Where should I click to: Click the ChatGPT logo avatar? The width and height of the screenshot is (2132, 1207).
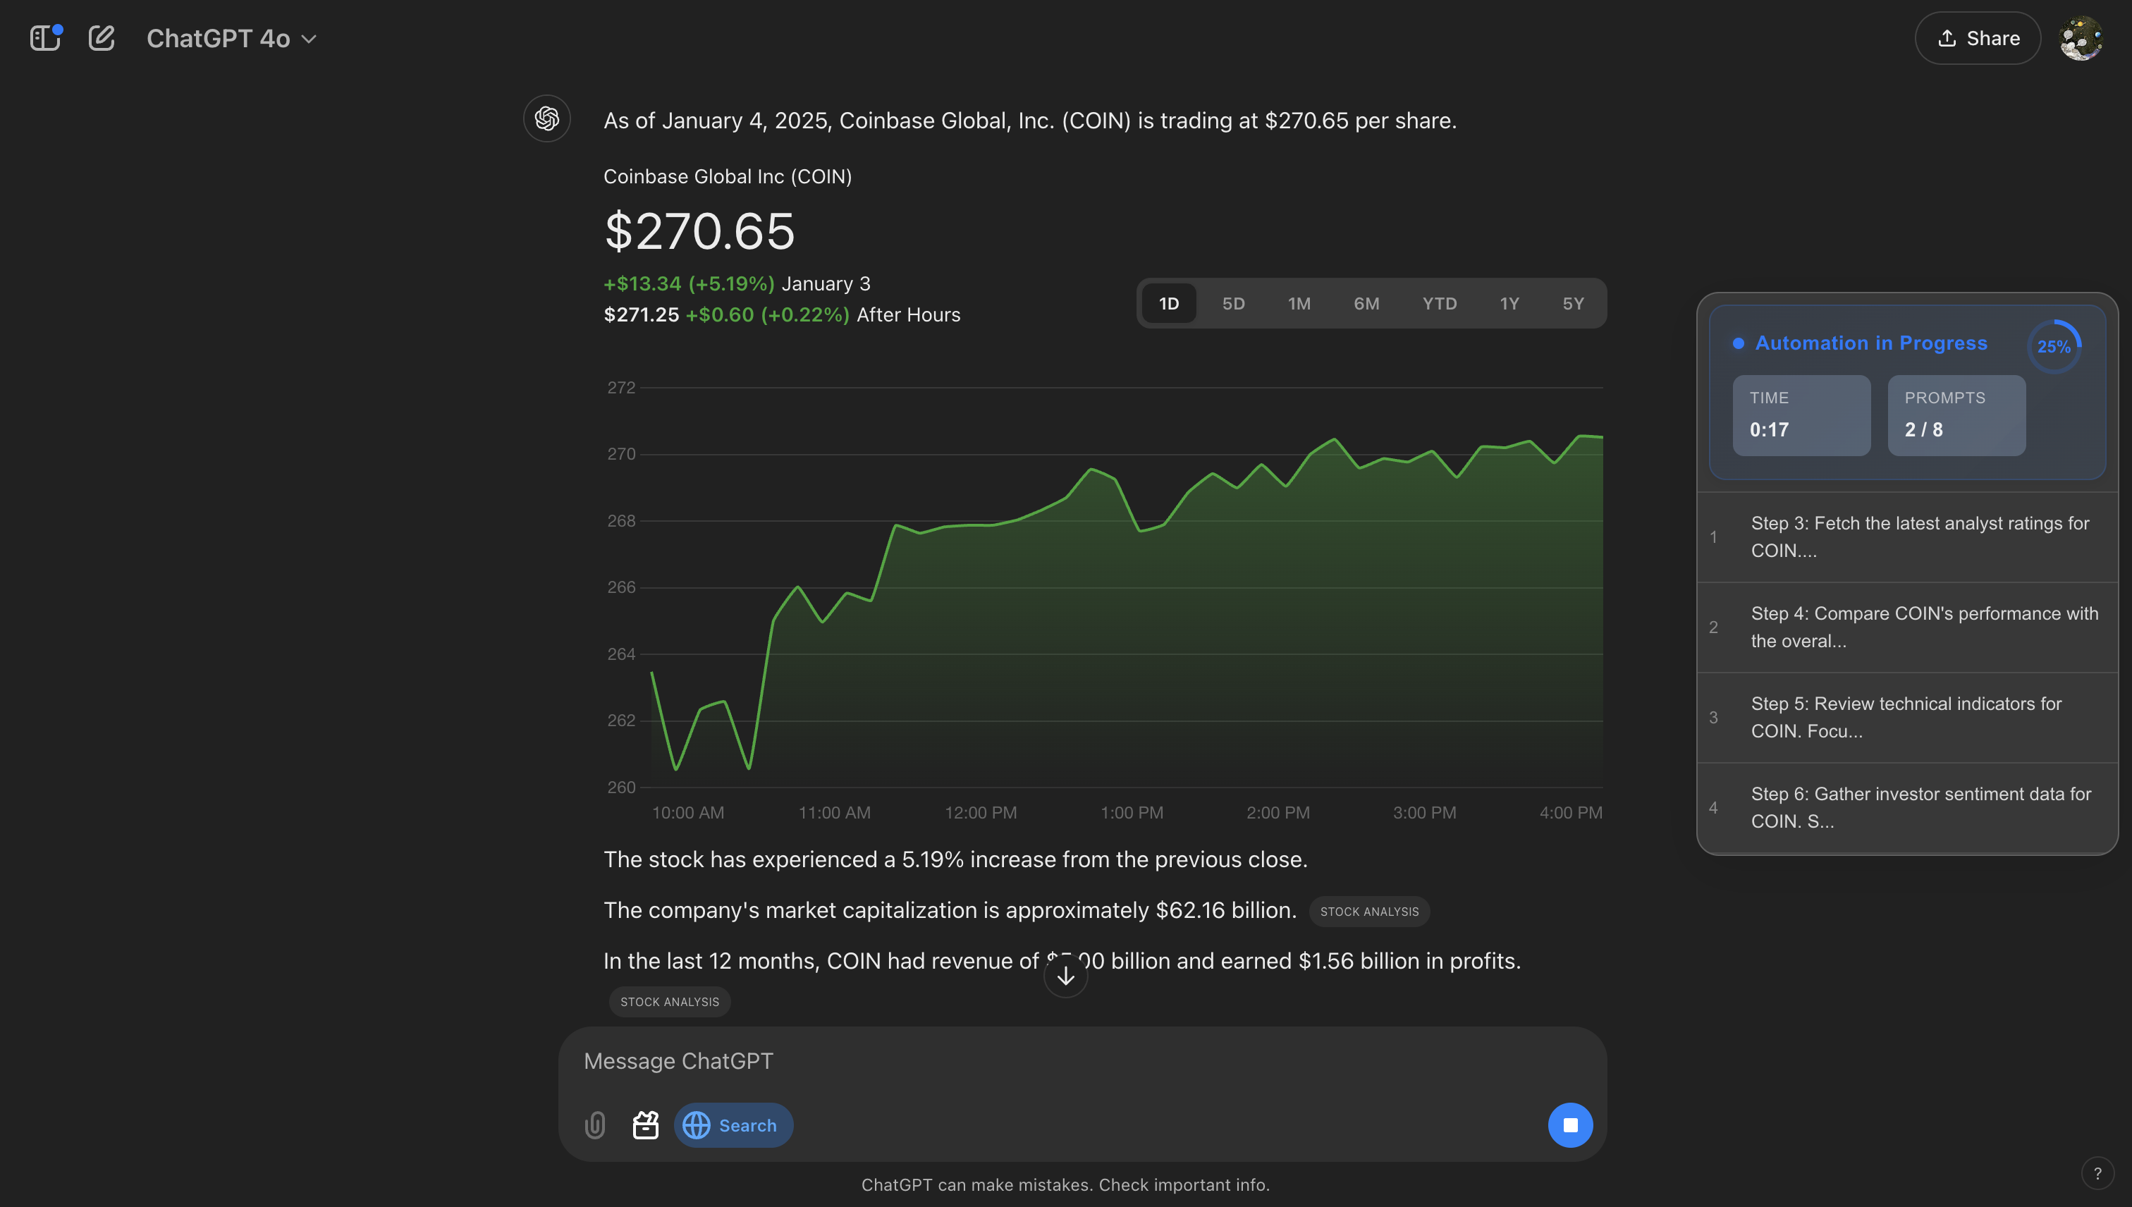click(x=547, y=118)
